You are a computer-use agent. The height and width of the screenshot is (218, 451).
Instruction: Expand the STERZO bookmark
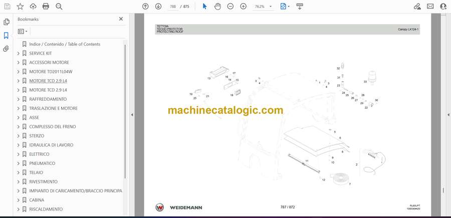tap(19, 136)
